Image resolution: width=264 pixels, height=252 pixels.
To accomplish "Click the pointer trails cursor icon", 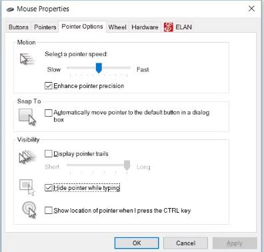I will click(x=27, y=157).
